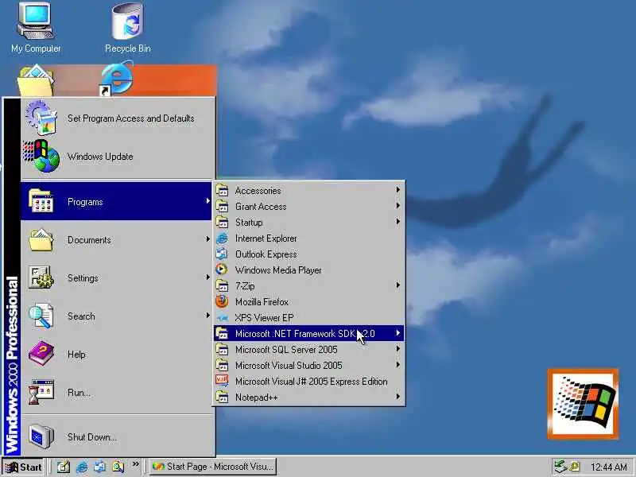Viewport: 636px width, 477px height.
Task: Click the "7-Zip" label
Action: 245,286
